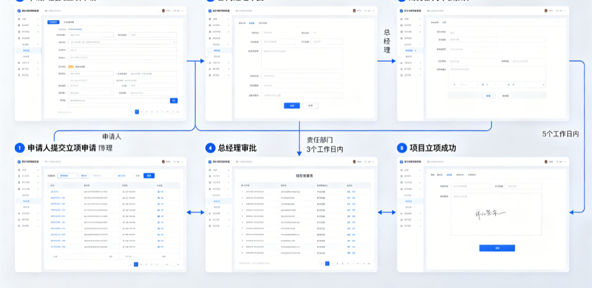Click the handwritten signature area

point(490,214)
